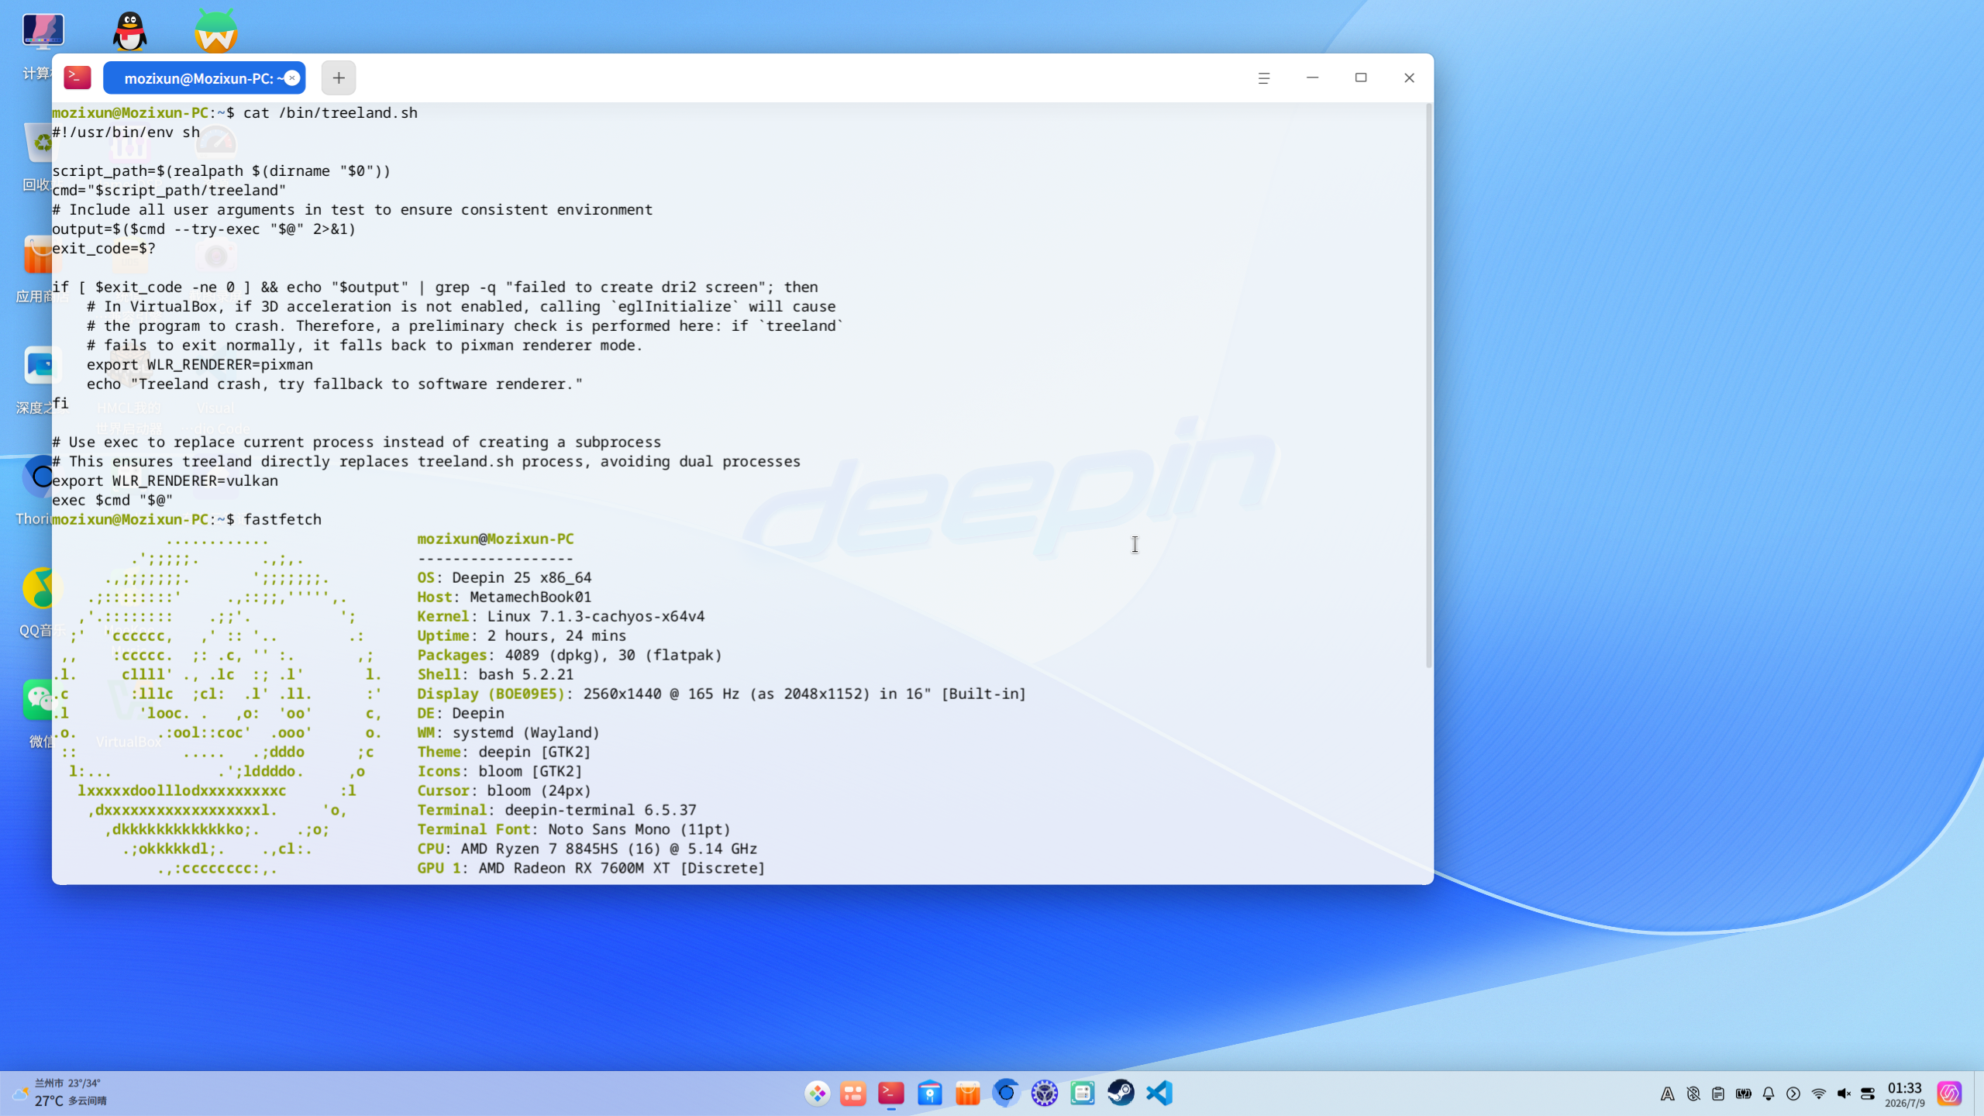1984x1116 pixels.
Task: Click the terminal icon in the dock
Action: point(891,1094)
